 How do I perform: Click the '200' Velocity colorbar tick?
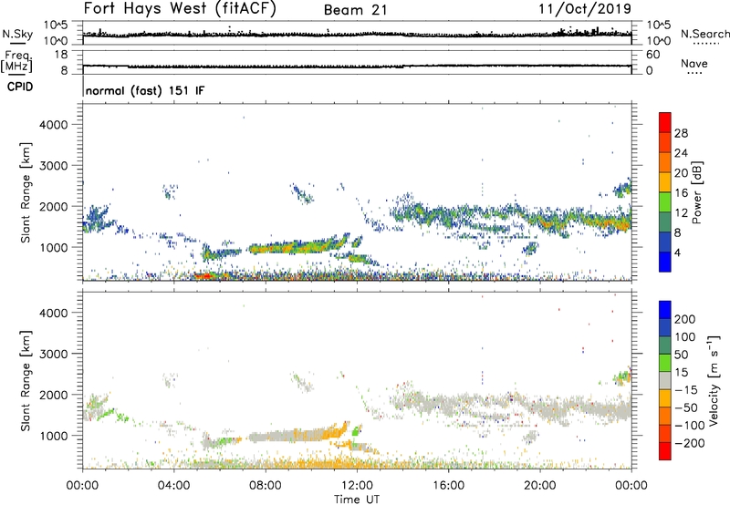point(685,319)
